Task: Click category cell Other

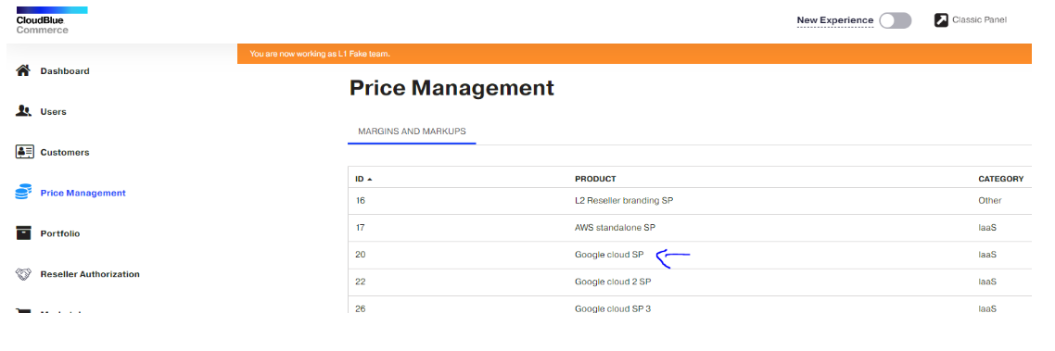Action: 990,200
